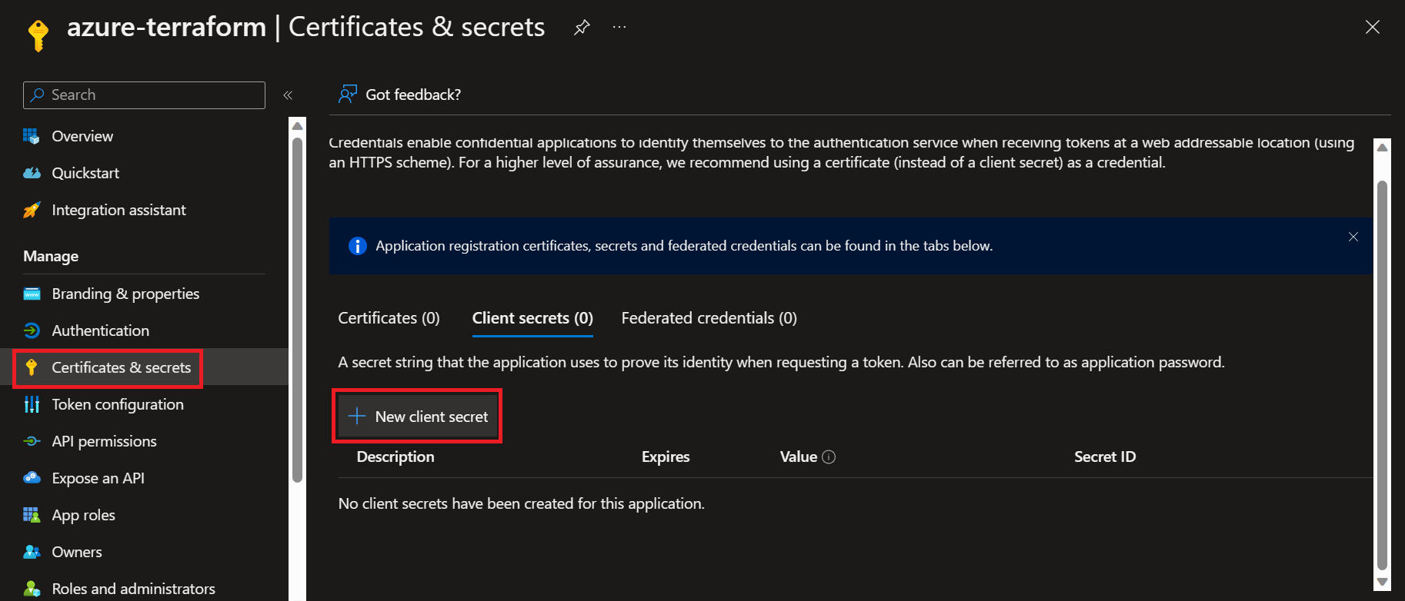Open Token configuration
The height and width of the screenshot is (601, 1405).
click(x=118, y=404)
